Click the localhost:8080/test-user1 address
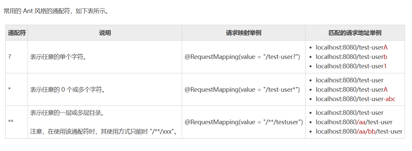The width and height of the screenshot is (412, 151). pyautogui.click(x=351, y=66)
